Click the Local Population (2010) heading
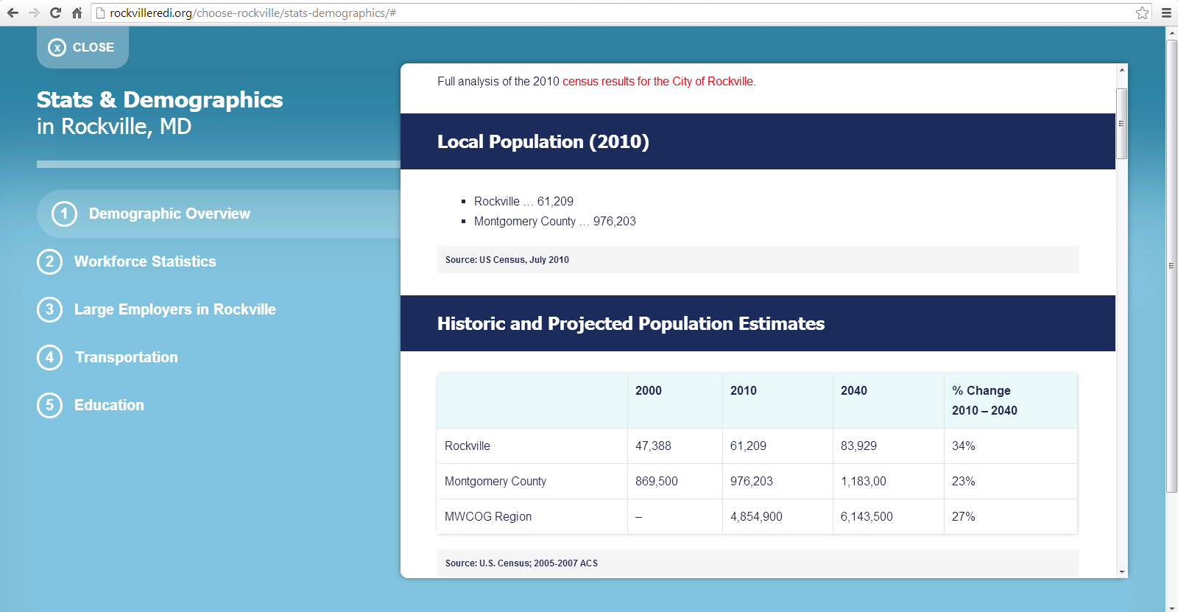The width and height of the screenshot is (1178, 612). coord(543,141)
